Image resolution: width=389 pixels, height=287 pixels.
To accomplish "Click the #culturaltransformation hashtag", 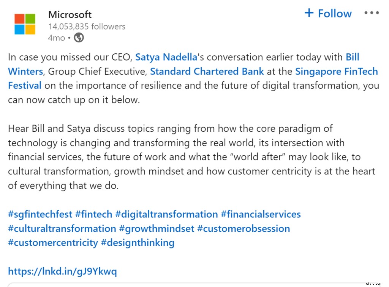I will pyautogui.click(x=62, y=229).
